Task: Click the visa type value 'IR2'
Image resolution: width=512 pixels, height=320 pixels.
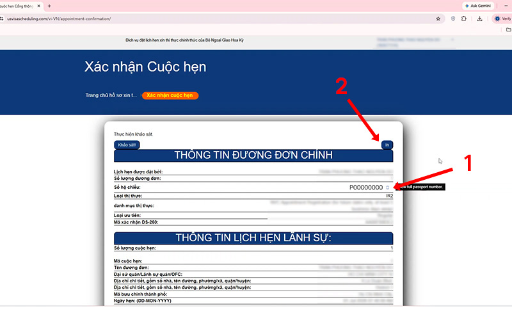Action: click(x=389, y=196)
